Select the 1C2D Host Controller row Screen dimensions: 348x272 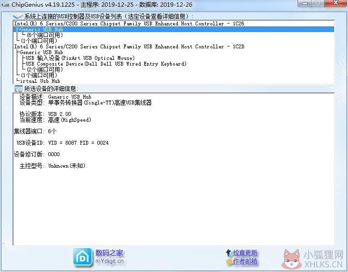174,46
